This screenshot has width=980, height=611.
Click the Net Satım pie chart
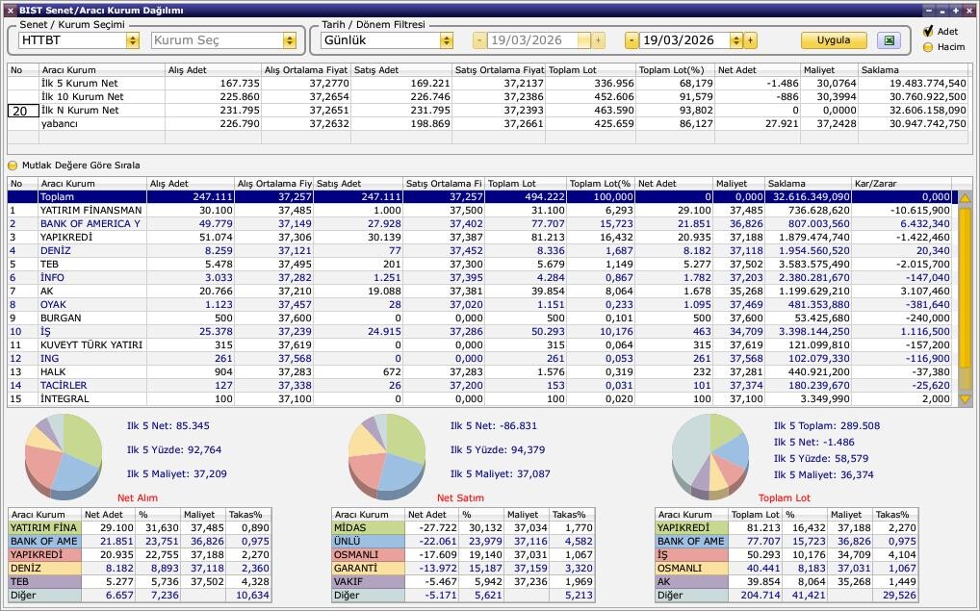click(387, 455)
